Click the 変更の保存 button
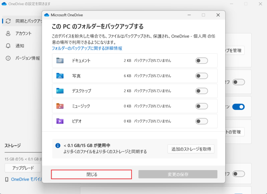 [178, 174]
